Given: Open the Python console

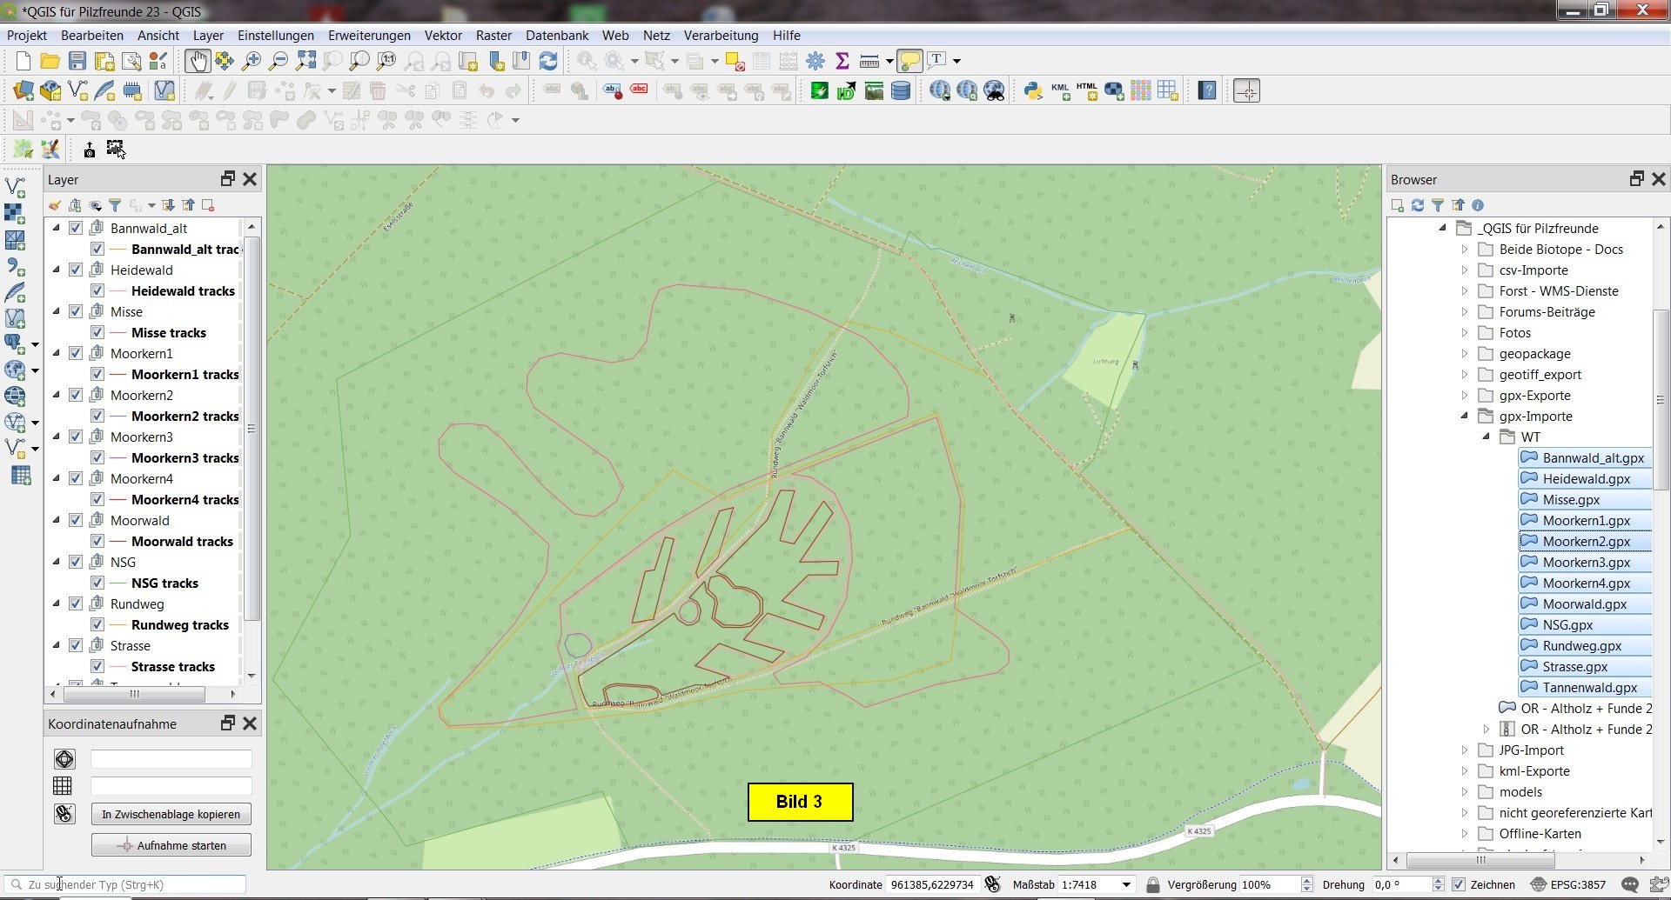Looking at the screenshot, I should click(1033, 90).
